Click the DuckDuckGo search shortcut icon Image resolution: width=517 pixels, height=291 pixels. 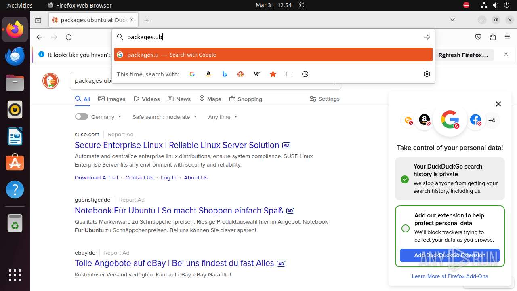click(240, 74)
